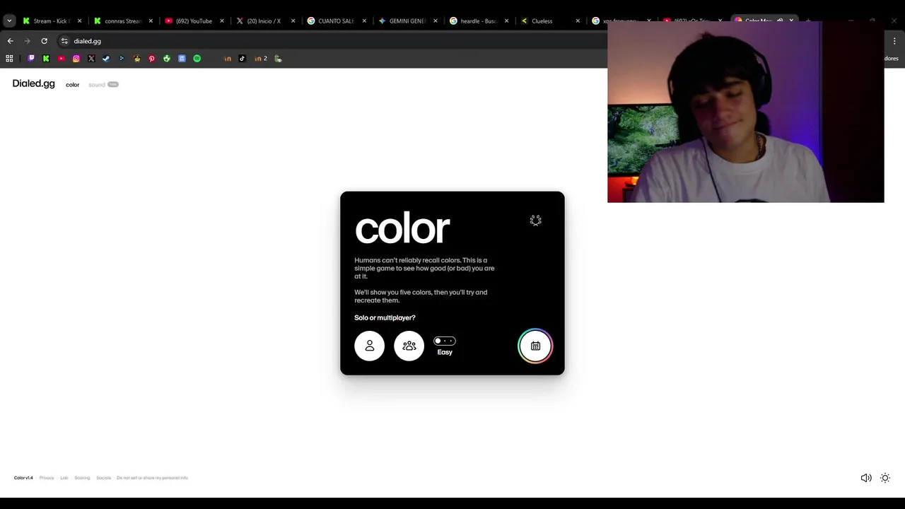Go back with the browser back arrow
This screenshot has width=905, height=509.
point(10,41)
